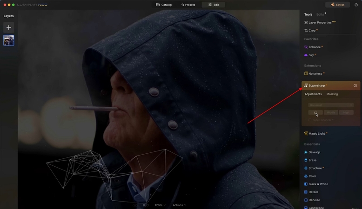The image size is (362, 209).
Task: Open the Details tool
Action: coord(311,192)
